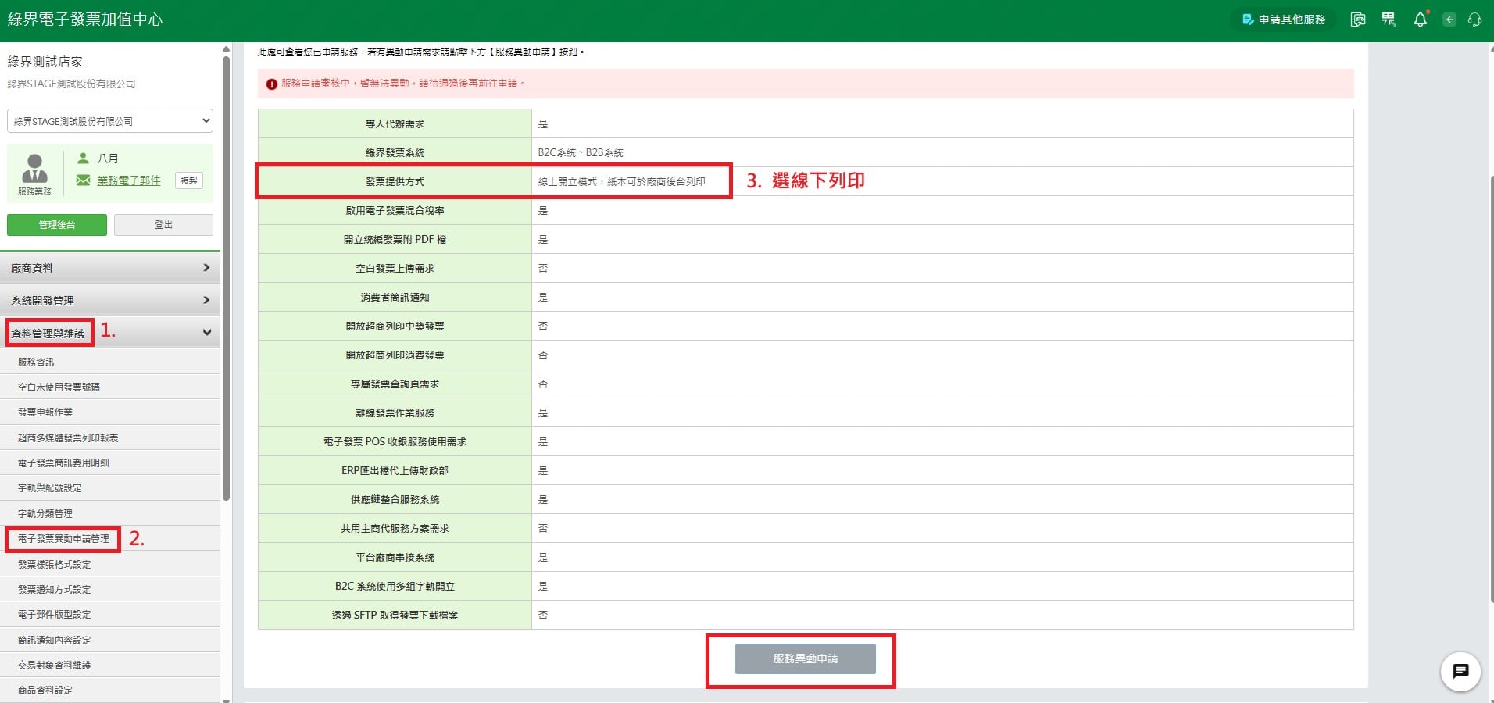Go to 交易對象資料維護

point(110,665)
